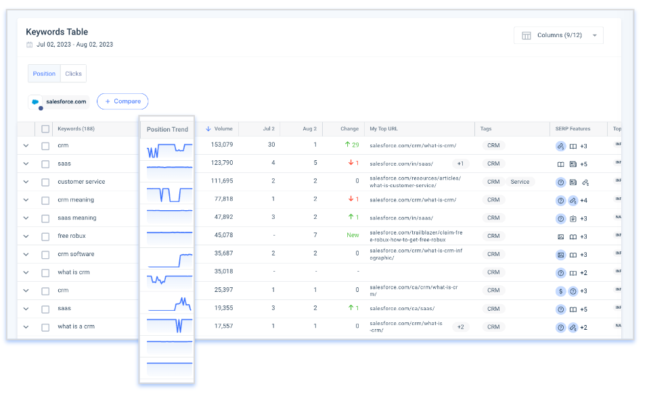Screen dimensions: 649x396
Task: Click the dollar sign SERP feature icon
Action: coord(560,291)
